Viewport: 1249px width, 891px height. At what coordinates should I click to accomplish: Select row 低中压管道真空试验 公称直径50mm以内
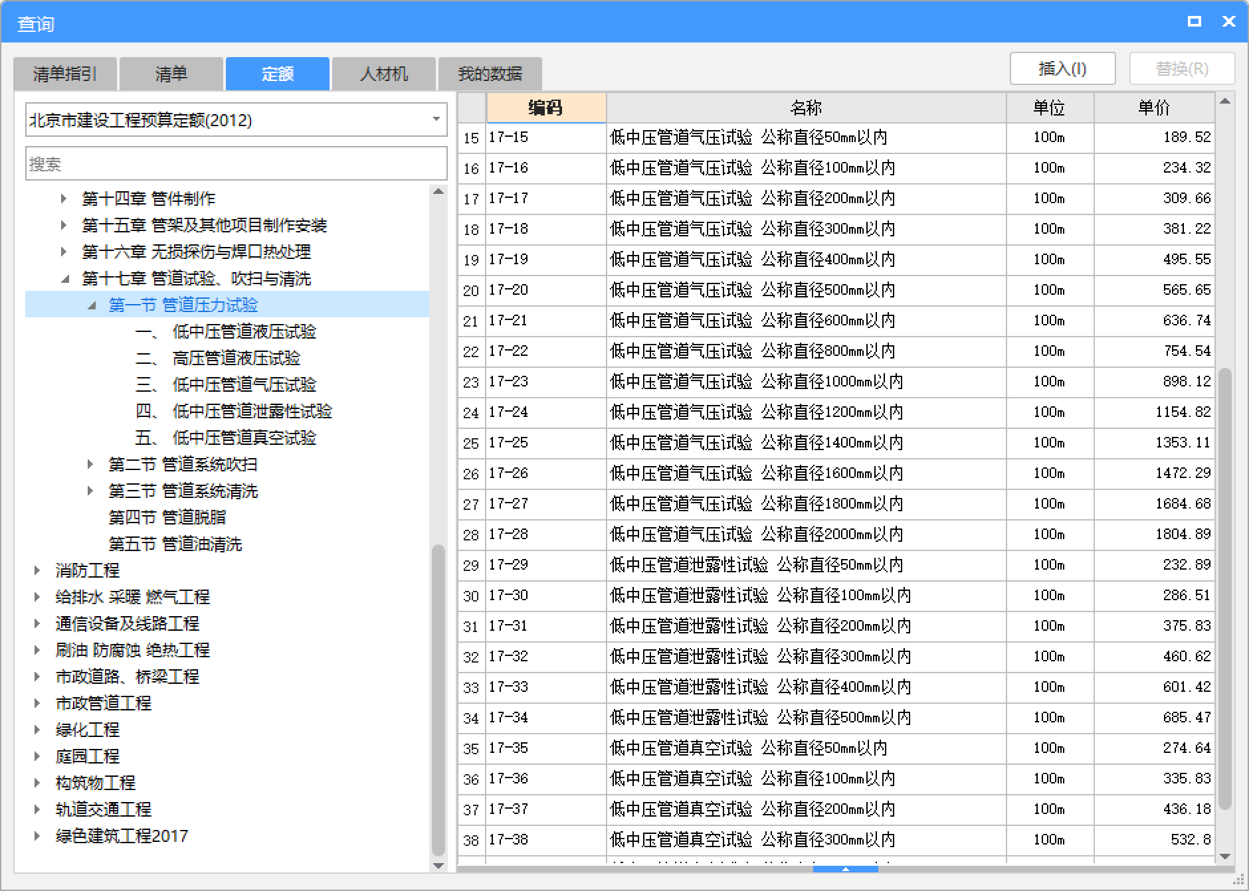[x=807, y=748]
